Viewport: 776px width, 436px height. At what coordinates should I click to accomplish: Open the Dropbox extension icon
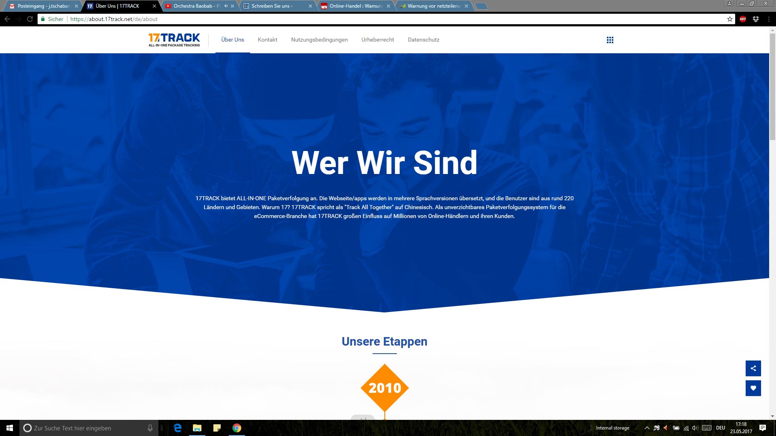pos(755,19)
